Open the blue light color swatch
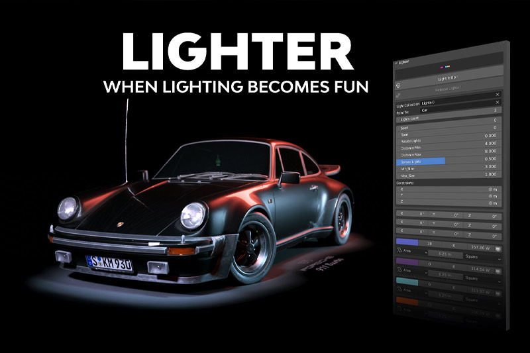The image size is (530, 353). click(x=407, y=242)
